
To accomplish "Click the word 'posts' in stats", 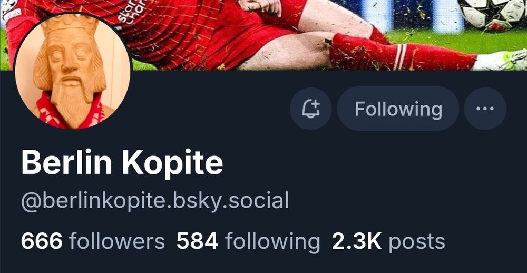I will (417, 242).
